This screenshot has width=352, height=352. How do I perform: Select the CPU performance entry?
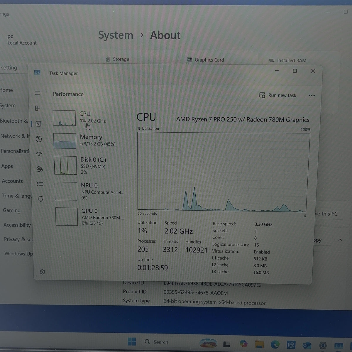tap(89, 118)
